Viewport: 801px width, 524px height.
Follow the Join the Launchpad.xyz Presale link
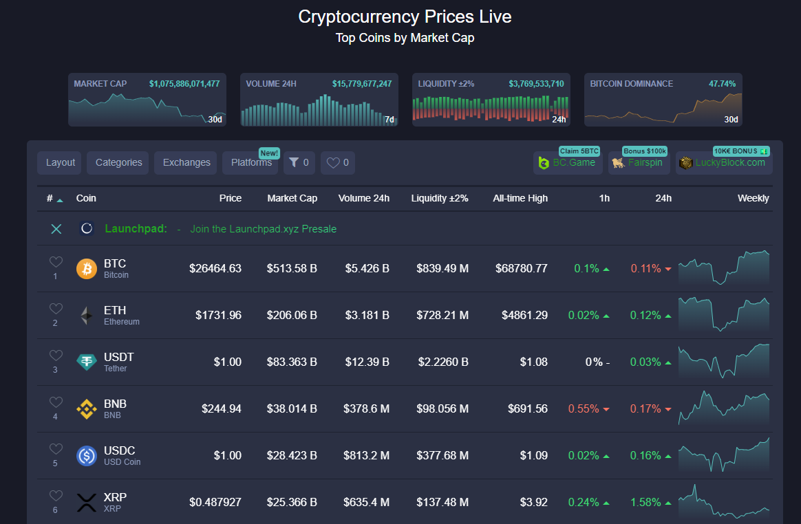[x=263, y=229]
